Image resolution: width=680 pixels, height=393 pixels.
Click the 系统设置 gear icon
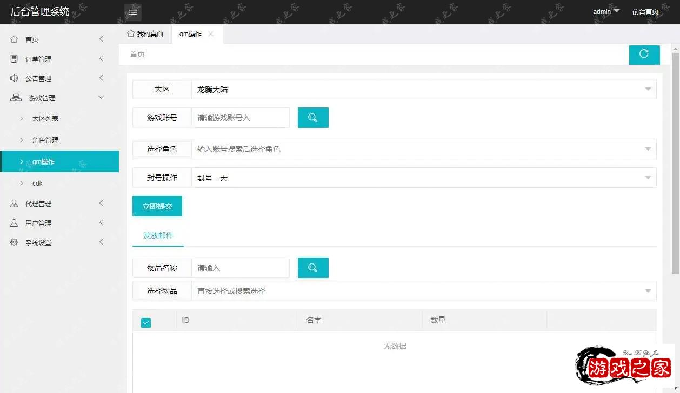coord(14,242)
